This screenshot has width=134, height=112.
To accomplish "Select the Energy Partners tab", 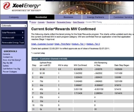I will [x=96, y=17].
